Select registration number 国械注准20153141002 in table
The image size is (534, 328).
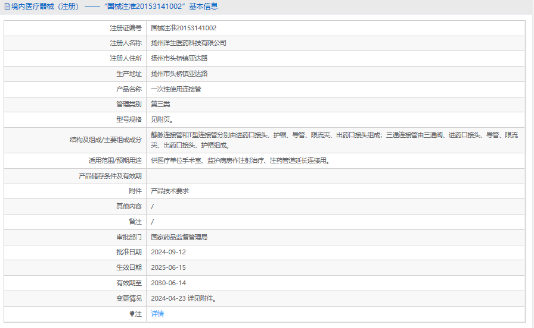pyautogui.click(x=184, y=28)
